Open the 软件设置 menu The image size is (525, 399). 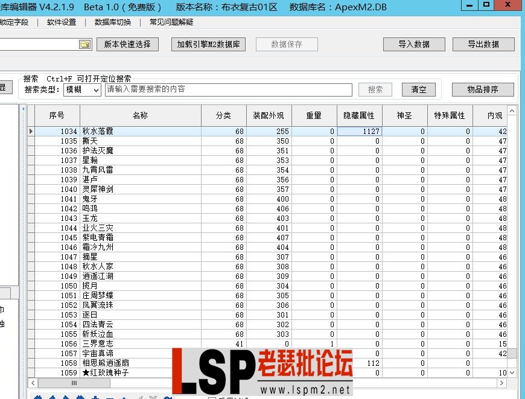point(62,22)
